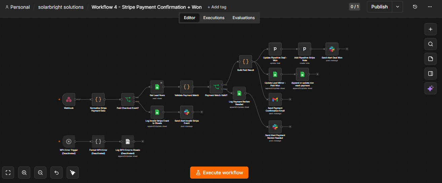Undo the last canvas change
The image size is (442, 183).
(57, 173)
